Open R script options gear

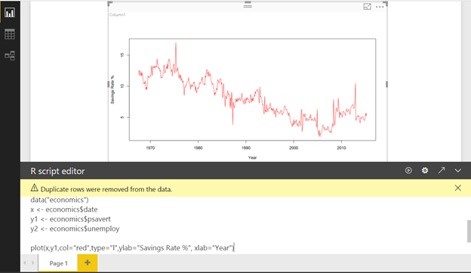point(425,170)
